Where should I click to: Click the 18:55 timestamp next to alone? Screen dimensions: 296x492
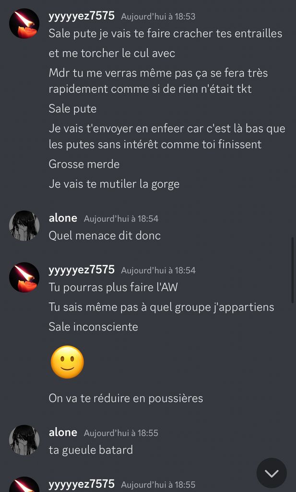pos(121,433)
